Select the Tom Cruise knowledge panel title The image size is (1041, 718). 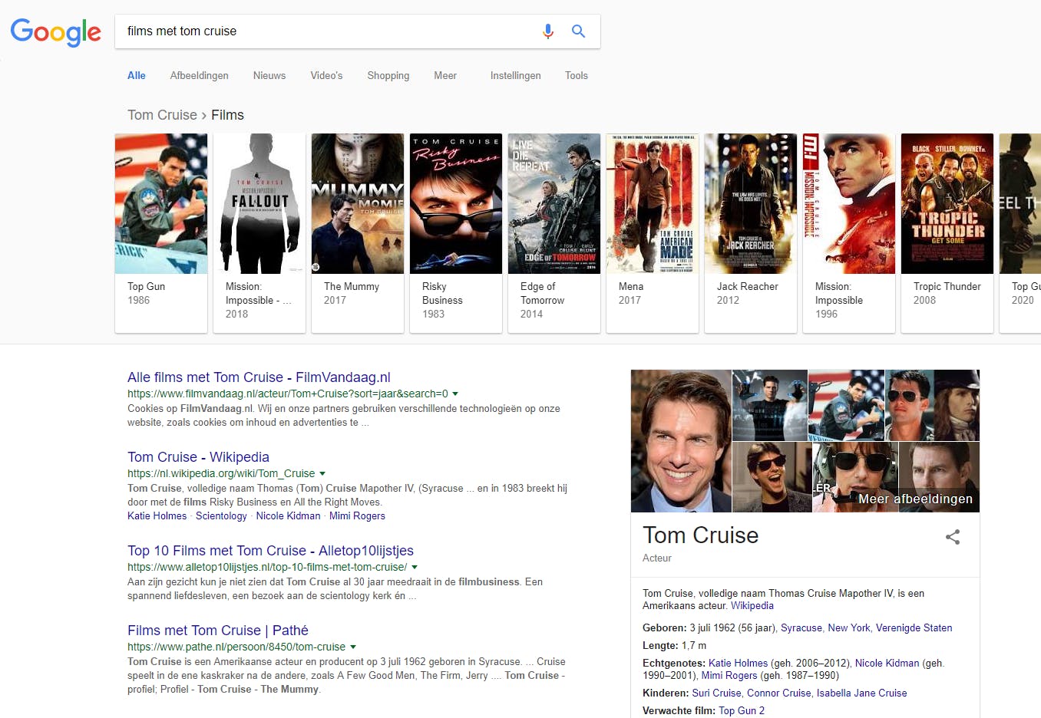point(700,535)
